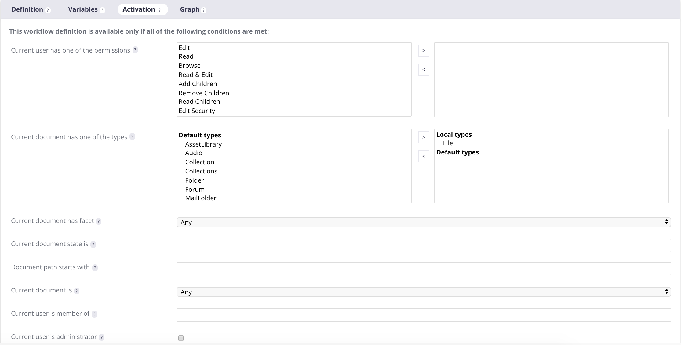681x345 pixels.
Task: Click the Definition tab
Action: [x=27, y=9]
